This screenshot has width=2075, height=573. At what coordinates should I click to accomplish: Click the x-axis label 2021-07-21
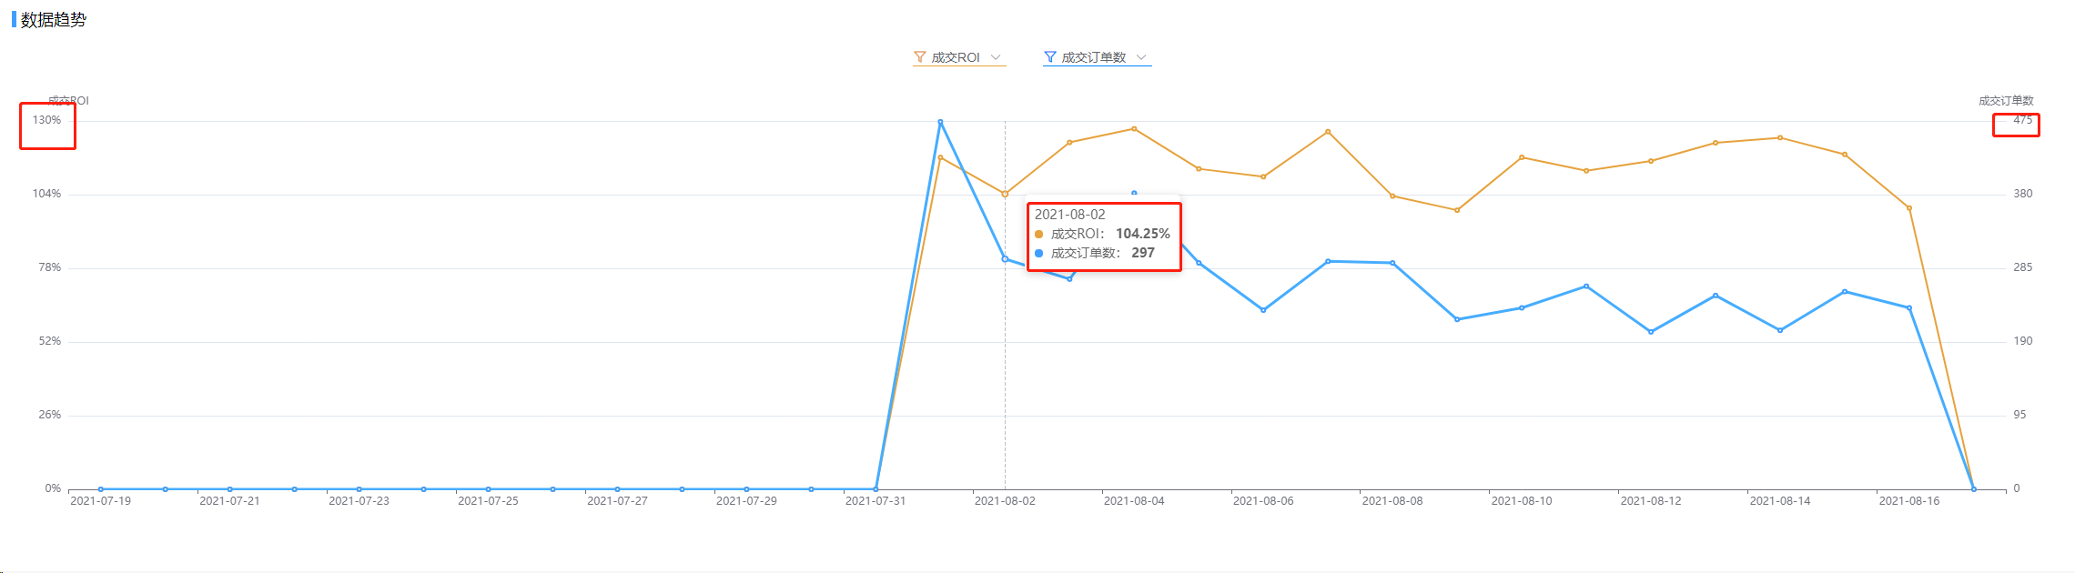(229, 501)
